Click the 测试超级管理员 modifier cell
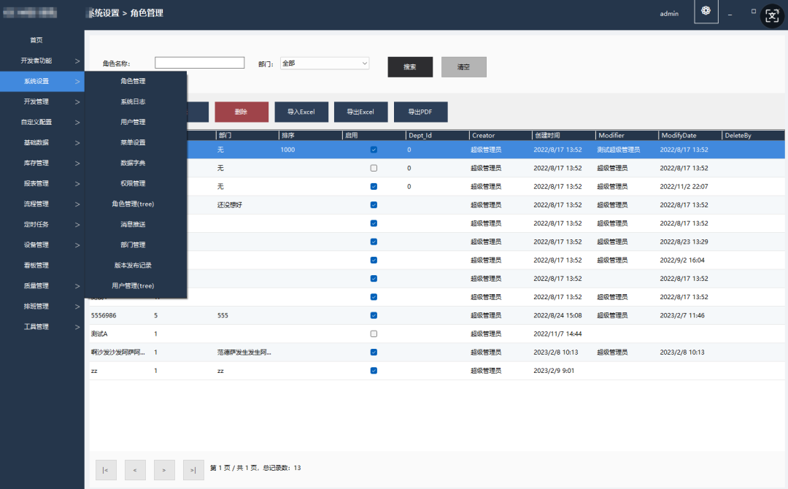 pyautogui.click(x=618, y=150)
